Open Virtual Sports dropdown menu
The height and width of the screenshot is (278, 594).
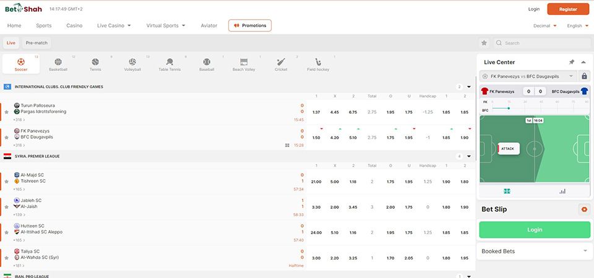click(166, 26)
